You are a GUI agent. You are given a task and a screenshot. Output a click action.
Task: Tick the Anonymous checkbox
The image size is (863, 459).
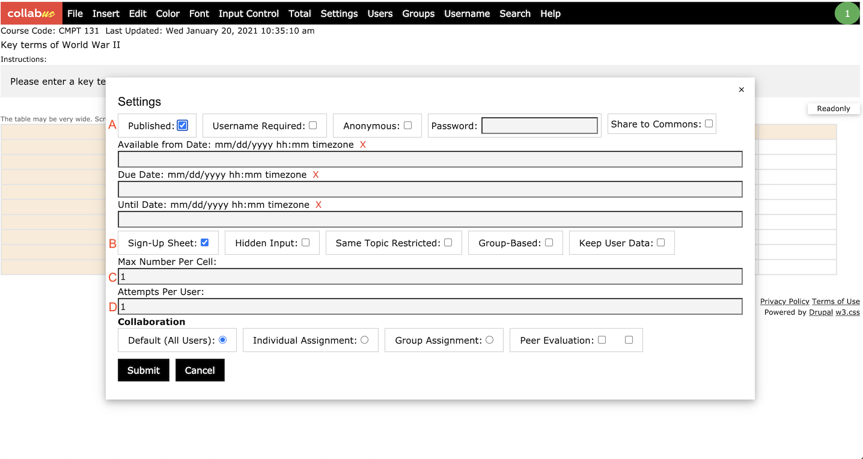(407, 126)
